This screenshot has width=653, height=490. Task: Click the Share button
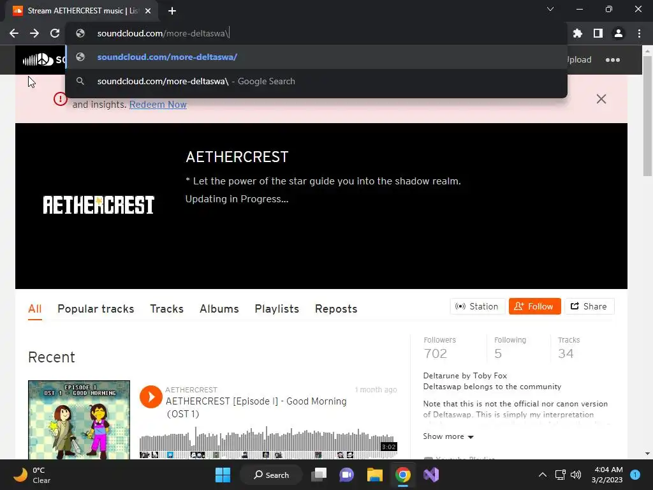click(x=589, y=306)
